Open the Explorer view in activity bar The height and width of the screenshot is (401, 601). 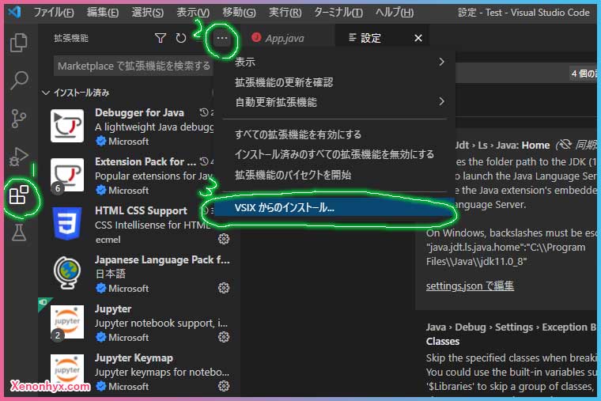(19, 42)
